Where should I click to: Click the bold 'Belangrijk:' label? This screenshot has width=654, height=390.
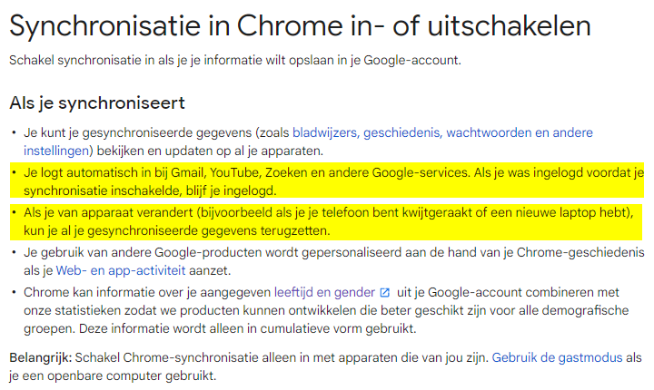41,357
